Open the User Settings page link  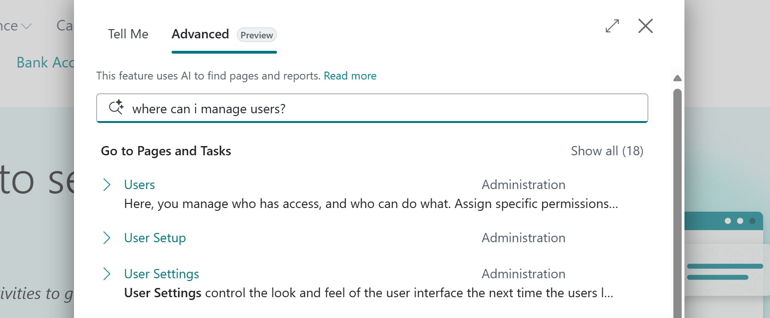pyautogui.click(x=161, y=274)
